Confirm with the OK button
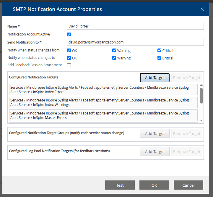Viewport: 213px width, 197px height. point(154,185)
